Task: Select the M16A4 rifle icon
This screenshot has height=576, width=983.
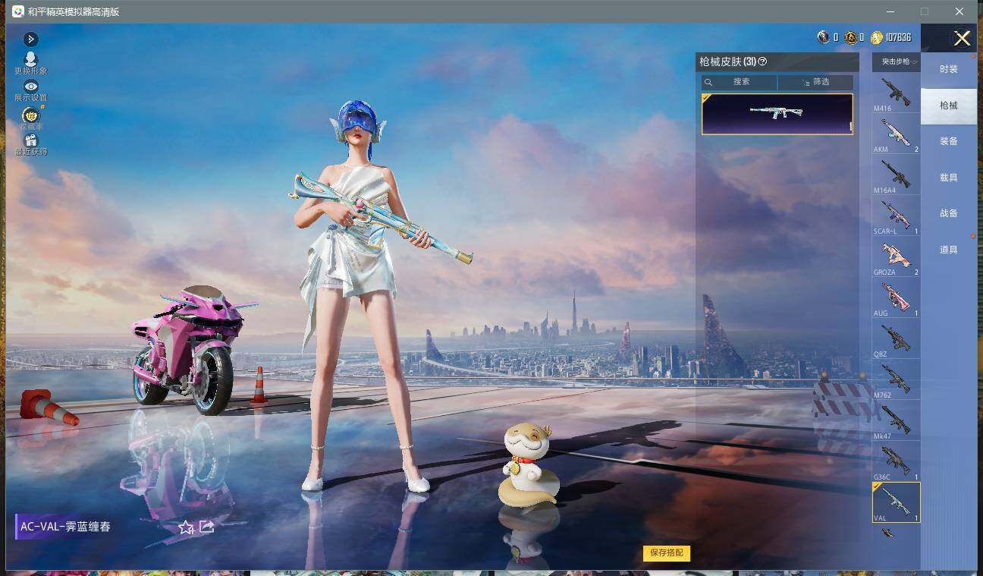Action: [x=896, y=175]
